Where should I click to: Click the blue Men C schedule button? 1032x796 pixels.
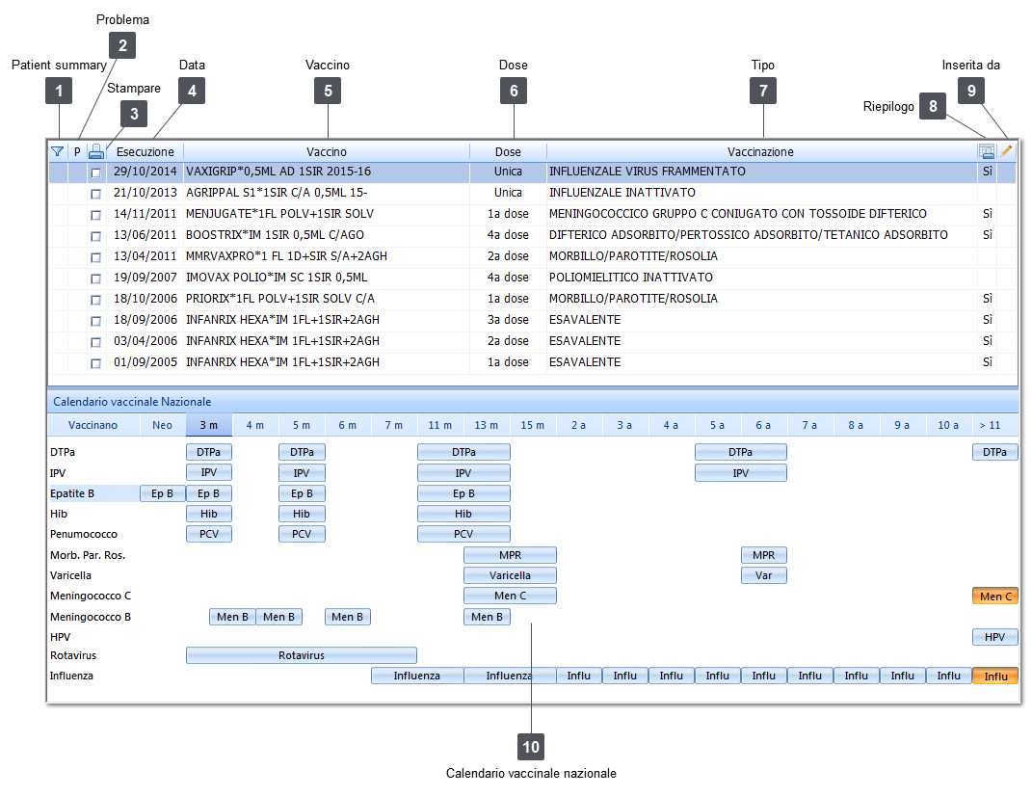[510, 596]
